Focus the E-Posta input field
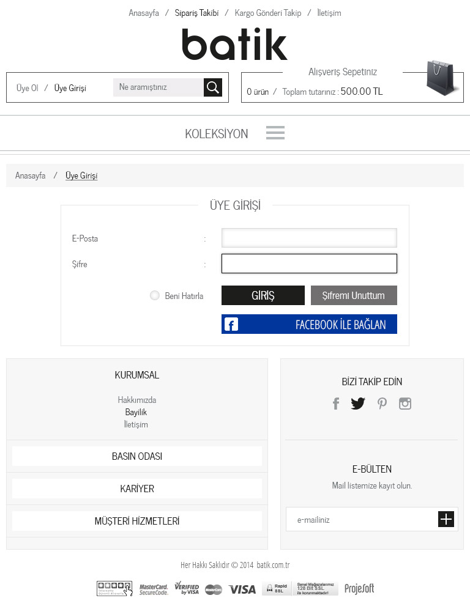This screenshot has height=609, width=470. click(x=309, y=238)
